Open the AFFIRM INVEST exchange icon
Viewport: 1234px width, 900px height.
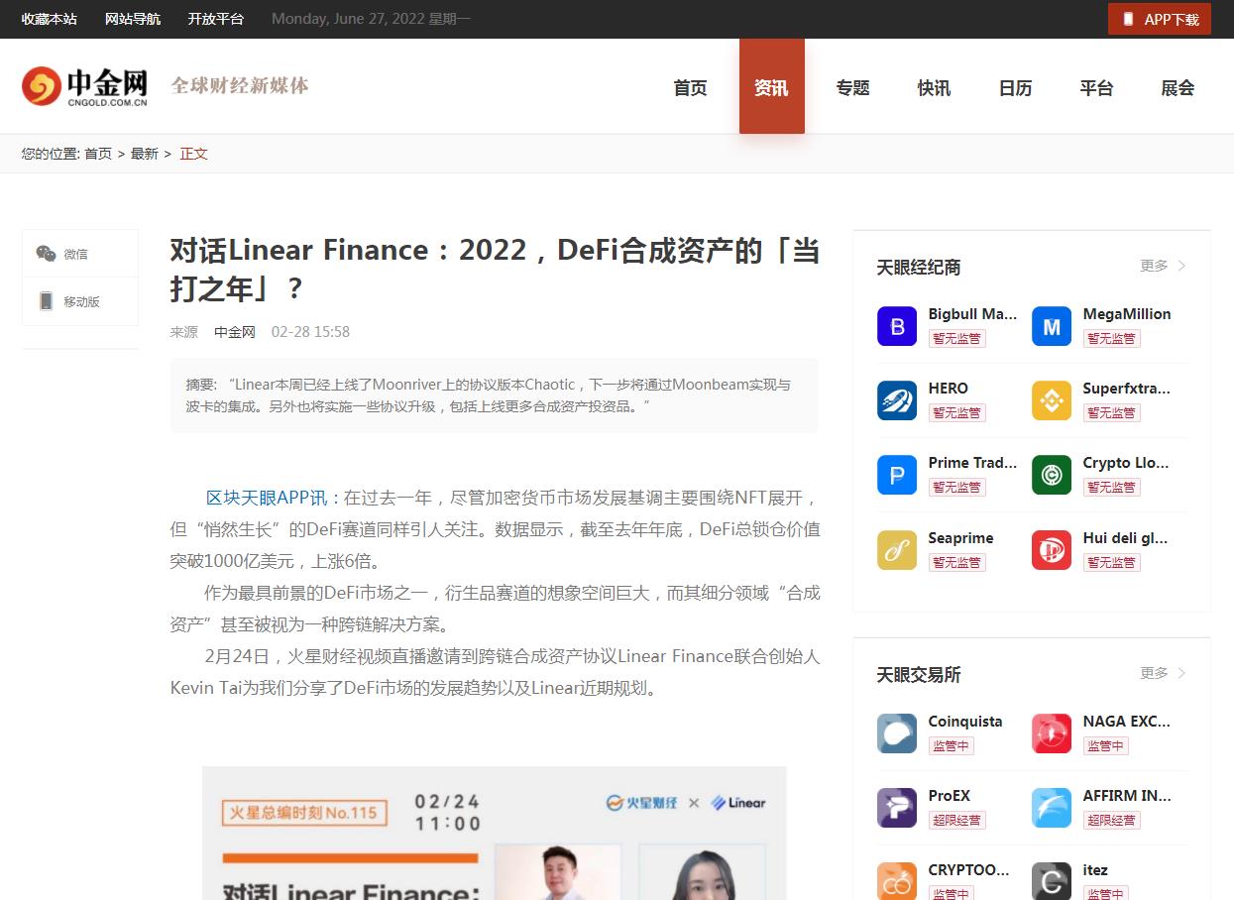[1052, 808]
